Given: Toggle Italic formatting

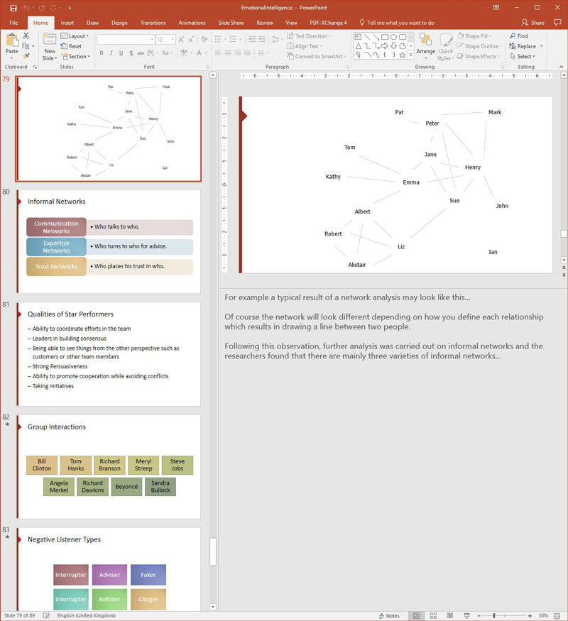Looking at the screenshot, I should (x=111, y=53).
